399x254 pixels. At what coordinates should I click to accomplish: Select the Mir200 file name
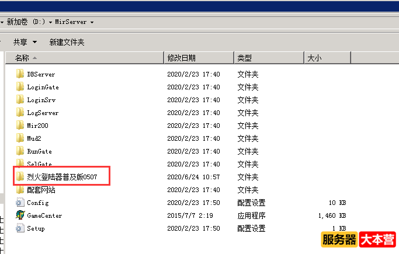[x=37, y=126]
